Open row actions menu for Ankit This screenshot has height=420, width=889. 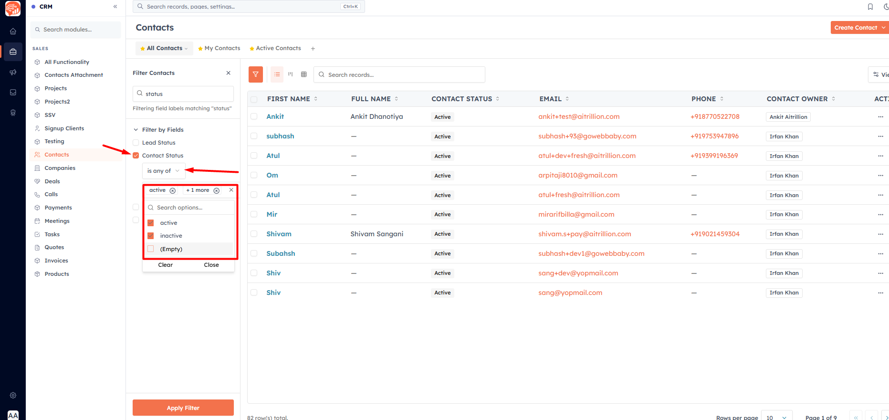click(x=880, y=117)
